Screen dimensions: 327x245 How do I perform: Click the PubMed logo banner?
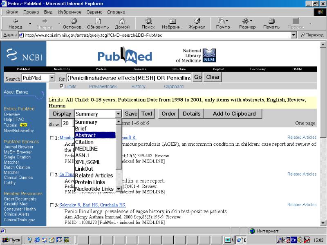(x=125, y=55)
